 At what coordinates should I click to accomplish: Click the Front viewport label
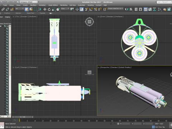click(x=103, y=16)
